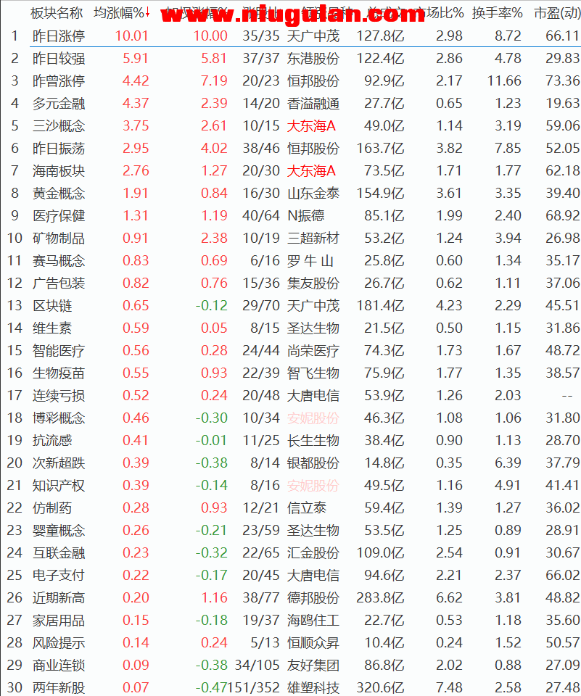Screen dimensions: 581x696
Task: Select the 广告包装 sector
Action: point(59,283)
